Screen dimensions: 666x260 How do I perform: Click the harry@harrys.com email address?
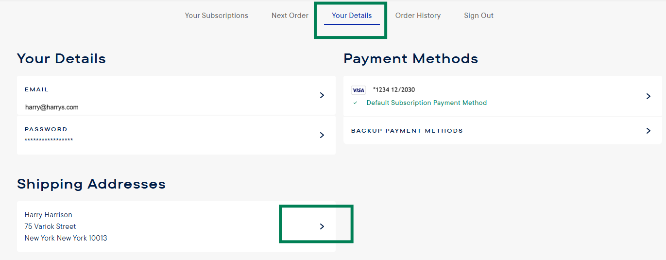[x=51, y=107]
